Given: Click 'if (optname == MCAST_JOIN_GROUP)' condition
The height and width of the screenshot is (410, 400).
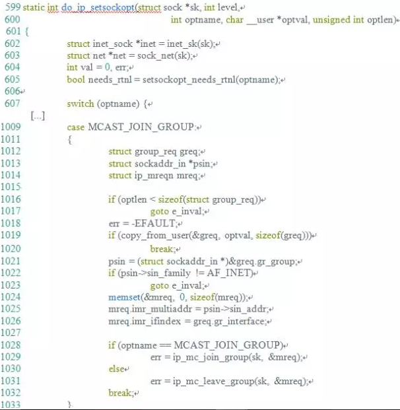Looking at the screenshot, I should click(x=196, y=345).
